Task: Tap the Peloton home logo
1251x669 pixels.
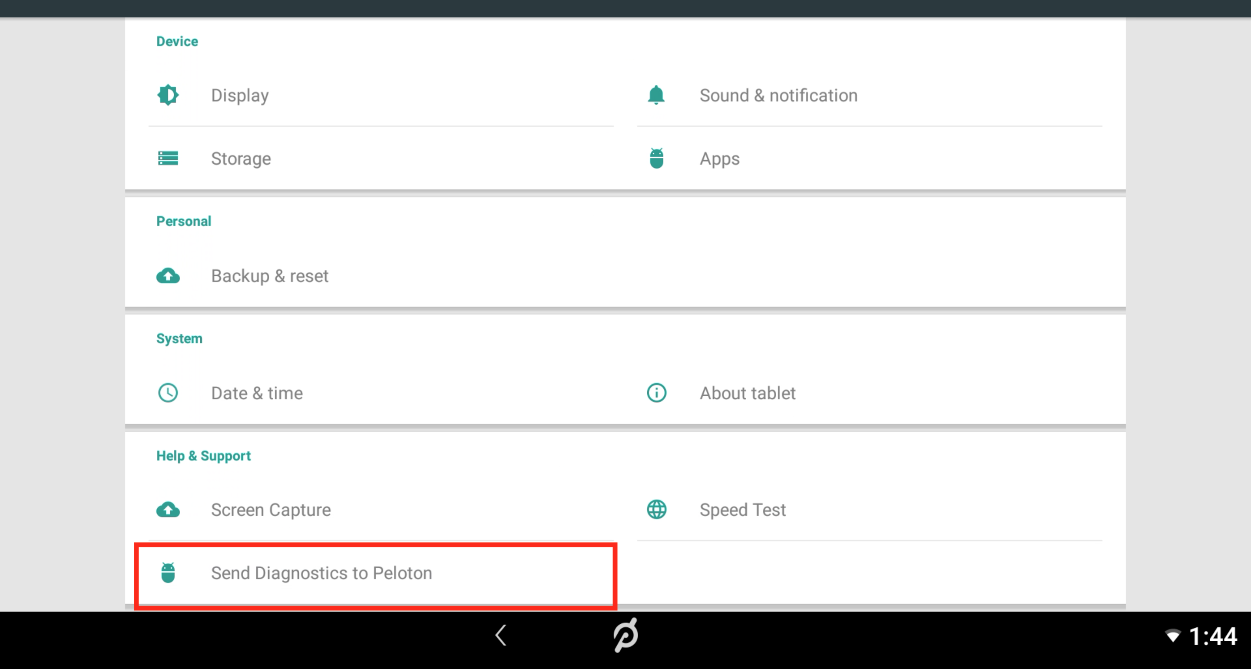Action: tap(625, 635)
